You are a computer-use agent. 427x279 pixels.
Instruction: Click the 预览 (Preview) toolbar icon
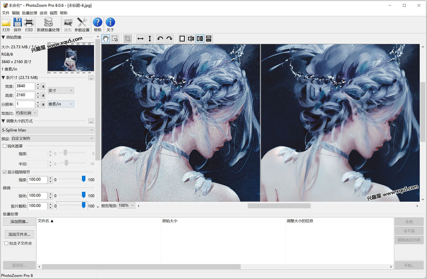pos(68,22)
